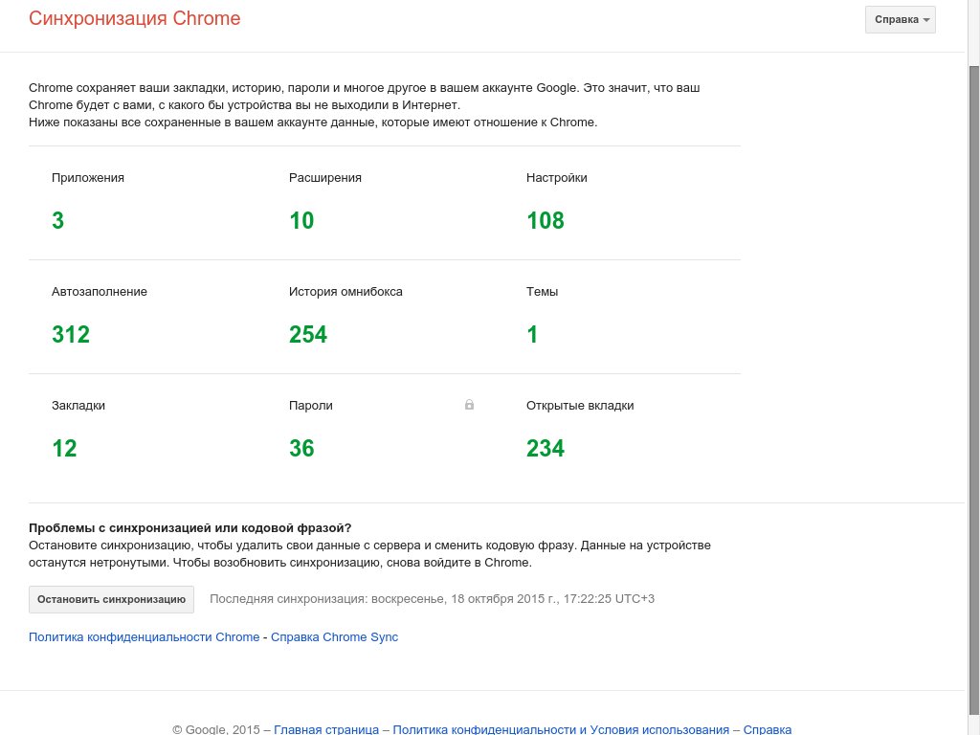The height and width of the screenshot is (735, 980).
Task: Click the lock icon next to Пароли
Action: [x=469, y=405]
